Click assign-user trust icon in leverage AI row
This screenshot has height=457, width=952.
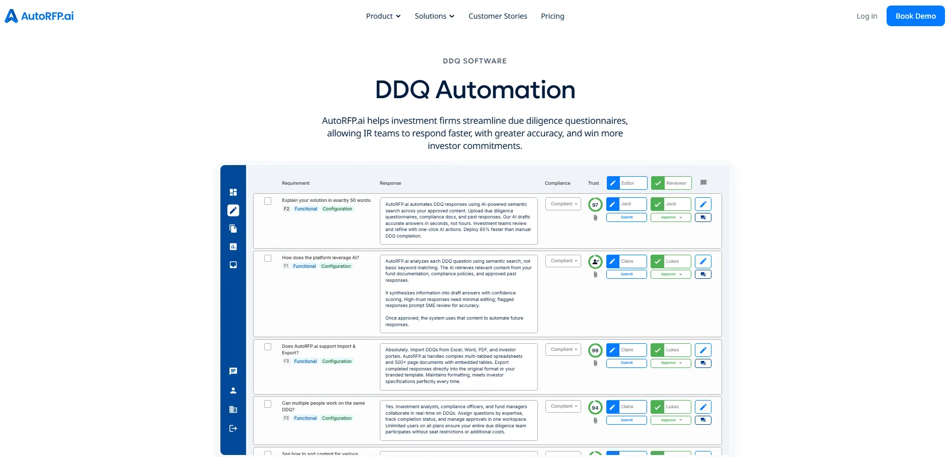595,262
